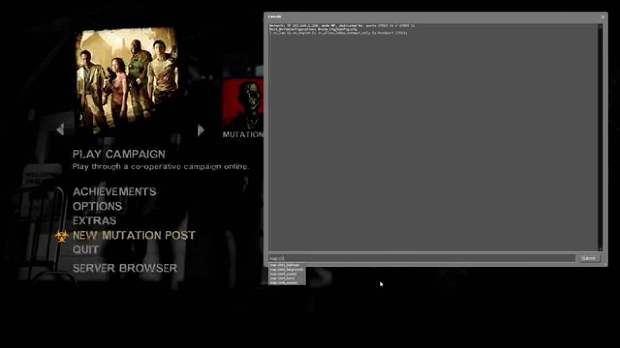This screenshot has height=348, width=620.
Task: Start Play Campaign
Action: click(x=119, y=154)
